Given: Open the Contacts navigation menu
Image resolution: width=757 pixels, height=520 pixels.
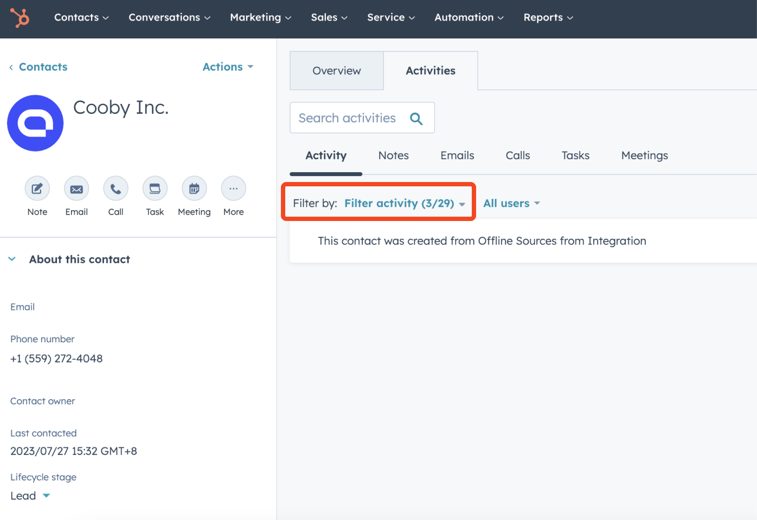Looking at the screenshot, I should [x=81, y=17].
